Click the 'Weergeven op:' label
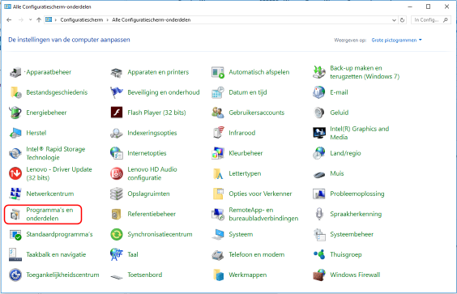Screen dimensions: 457x294 [x=350, y=40]
